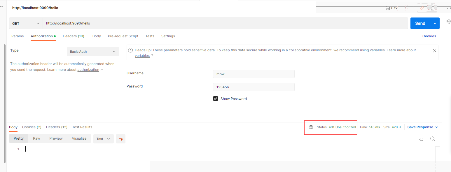This screenshot has width=451, height=172.
Task: Click the Password field containing 123456
Action: (x=254, y=87)
